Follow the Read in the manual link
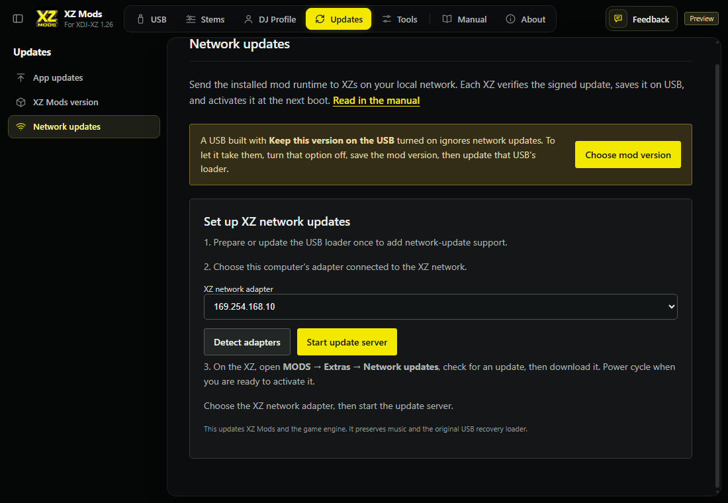This screenshot has width=728, height=503. click(376, 101)
